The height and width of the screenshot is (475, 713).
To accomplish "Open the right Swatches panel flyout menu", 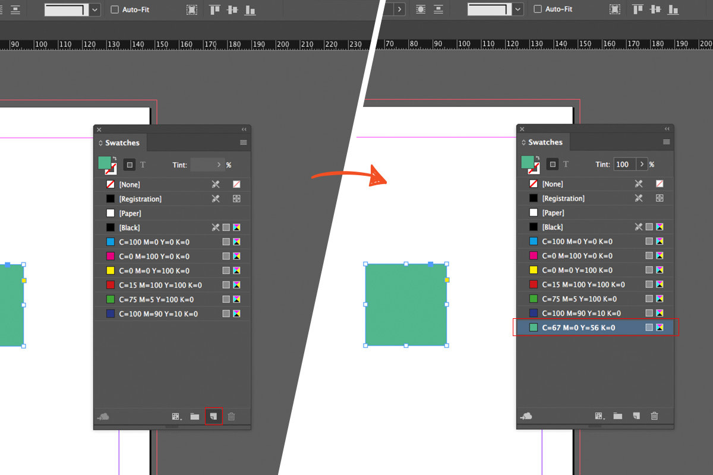I will click(667, 142).
